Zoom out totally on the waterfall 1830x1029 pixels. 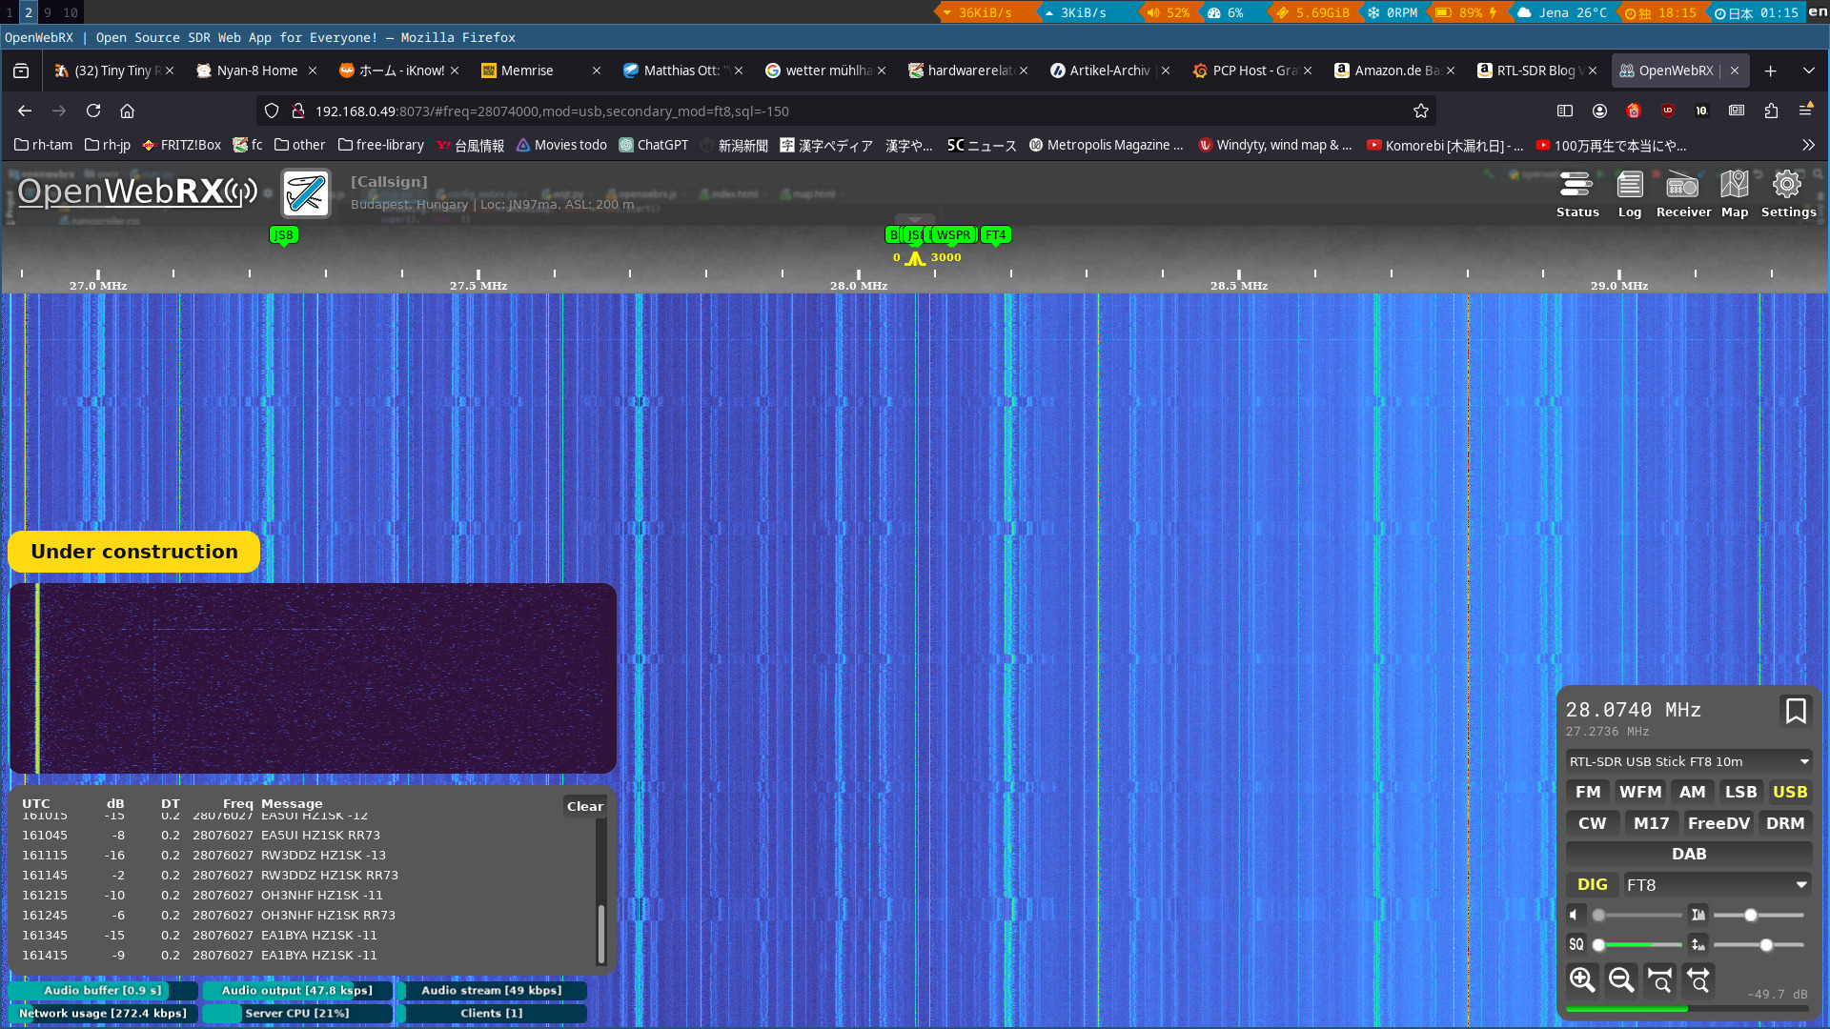(1698, 979)
